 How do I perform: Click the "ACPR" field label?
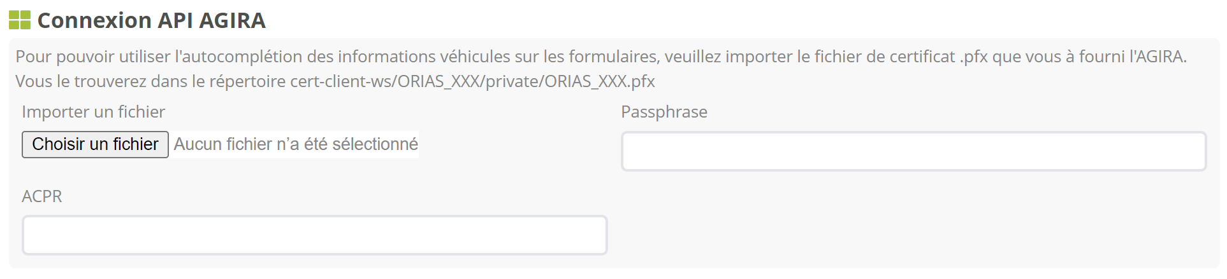tap(42, 196)
